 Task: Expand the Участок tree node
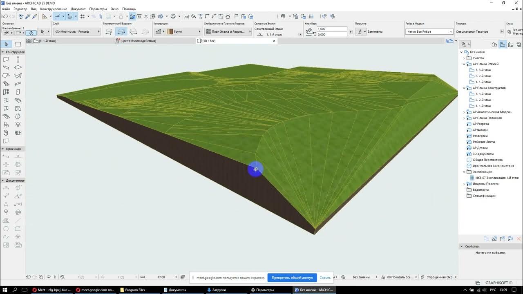(x=464, y=58)
